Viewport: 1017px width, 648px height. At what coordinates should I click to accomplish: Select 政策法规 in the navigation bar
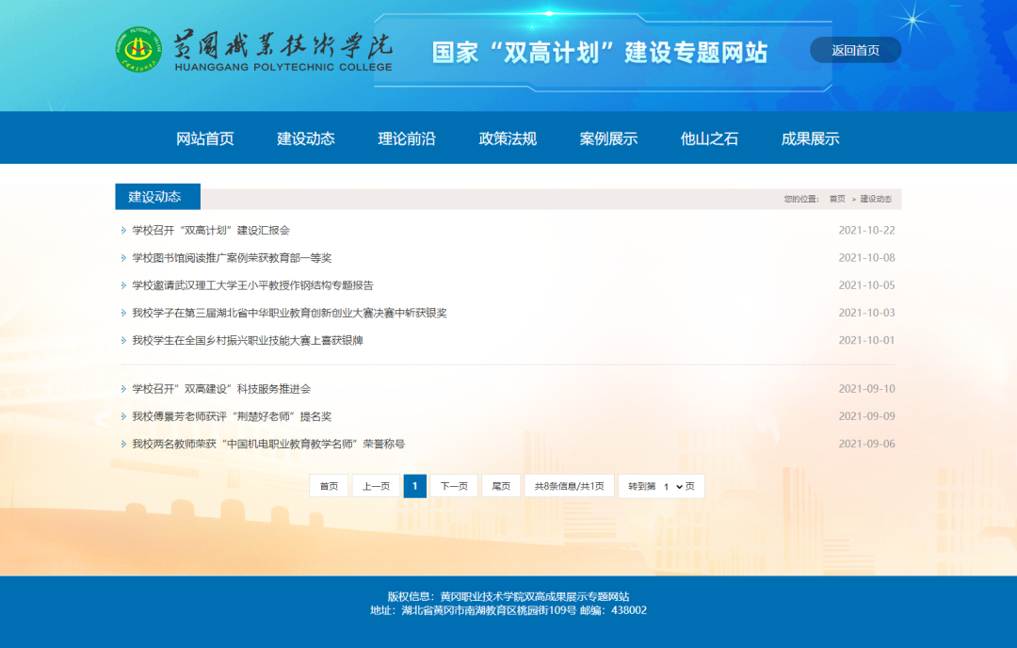coord(508,138)
